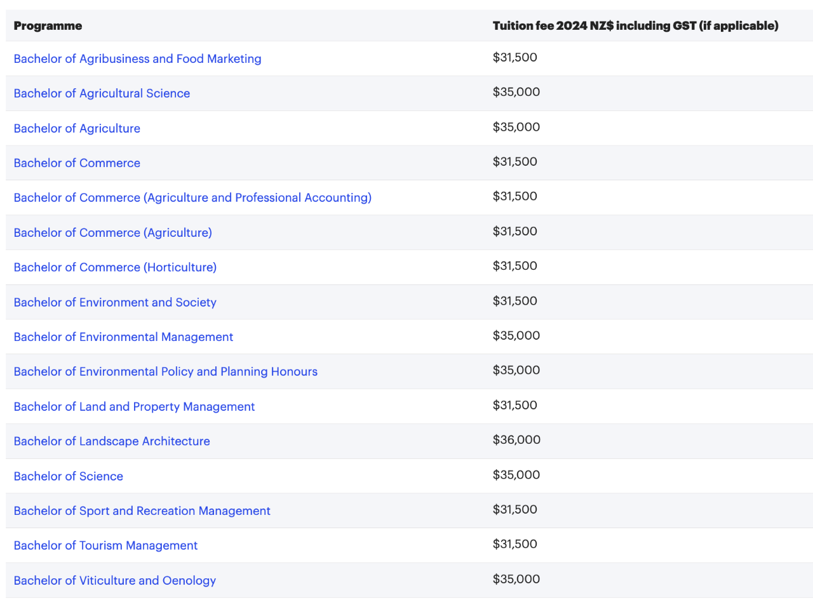Click the Viticulture and Oenology $35,000 fee

516,579
